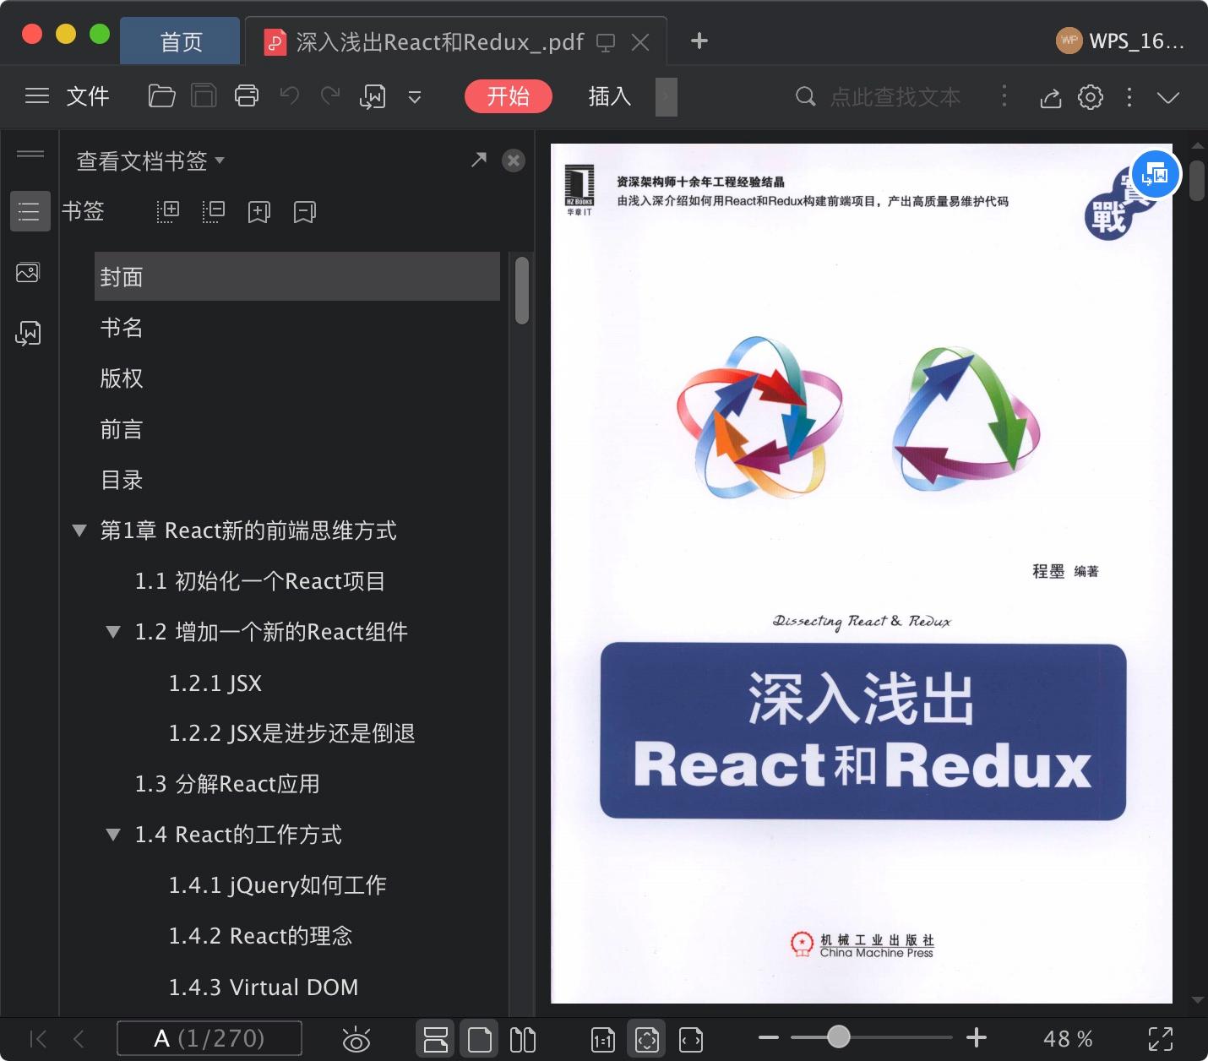Set zoom to actual size 1:1
The width and height of the screenshot is (1208, 1061).
603,1040
